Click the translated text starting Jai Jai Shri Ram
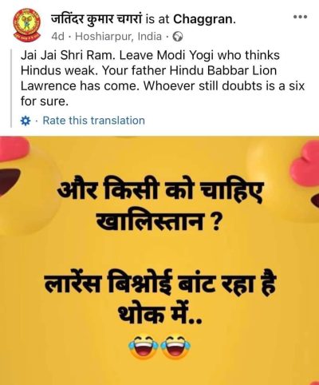The height and width of the screenshot is (385, 319). [x=163, y=78]
